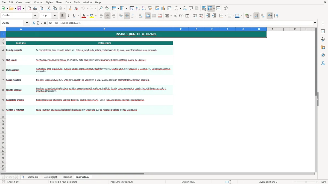
Task: Click the zoom slider in the status bar
Action: coord(306,182)
